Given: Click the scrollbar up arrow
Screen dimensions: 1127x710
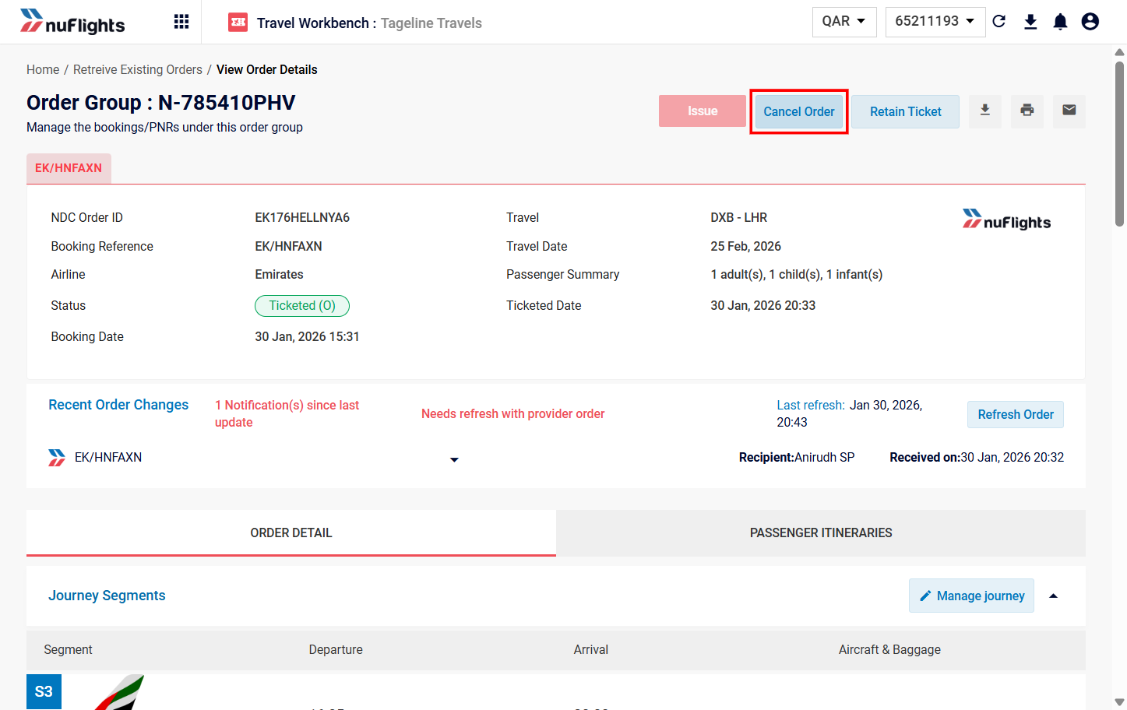Looking at the screenshot, I should (x=1119, y=53).
